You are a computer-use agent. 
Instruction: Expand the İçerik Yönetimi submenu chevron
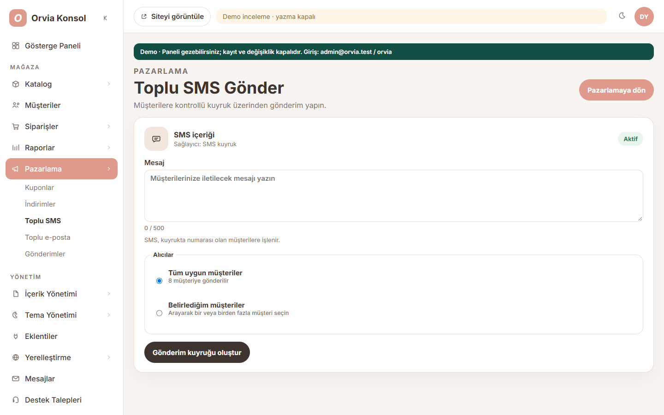(109, 294)
